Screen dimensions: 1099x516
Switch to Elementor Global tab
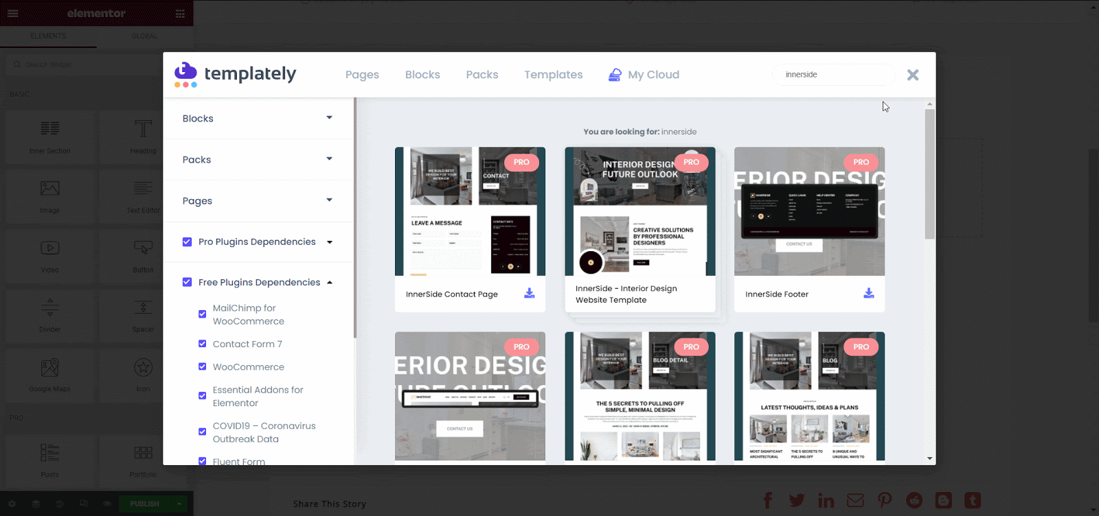click(145, 36)
